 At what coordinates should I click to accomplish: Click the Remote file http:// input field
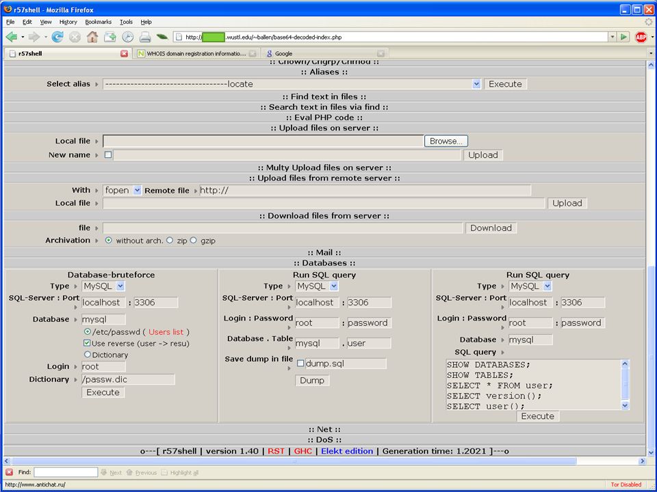click(365, 191)
